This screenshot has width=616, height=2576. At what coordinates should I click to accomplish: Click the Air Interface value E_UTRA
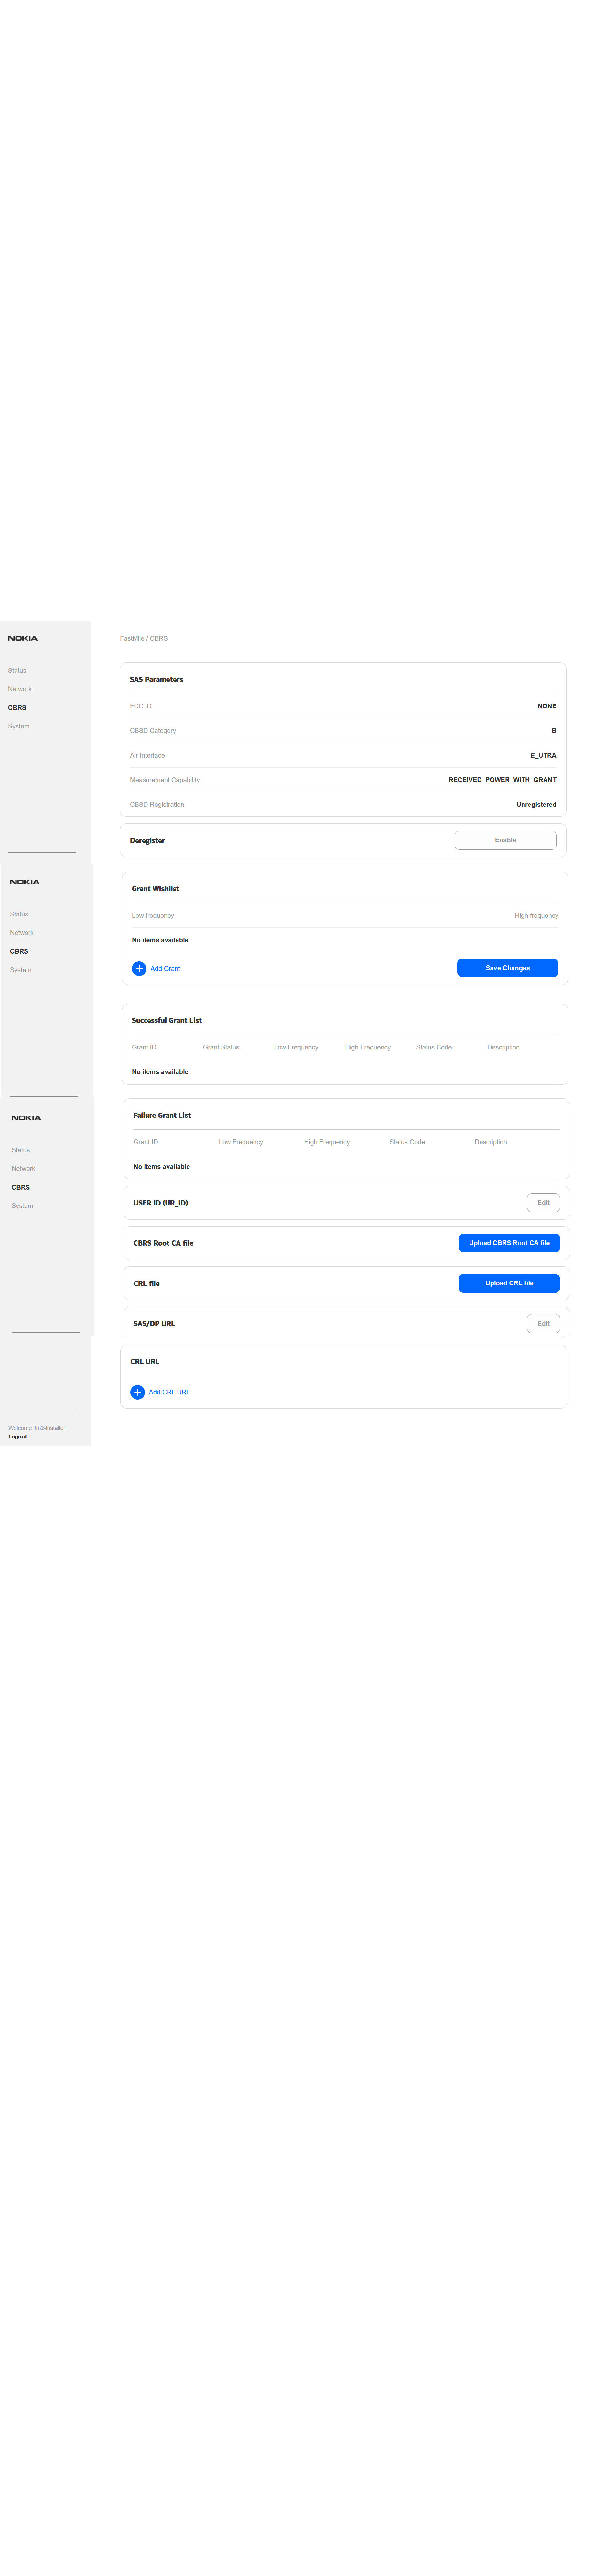[x=543, y=755]
